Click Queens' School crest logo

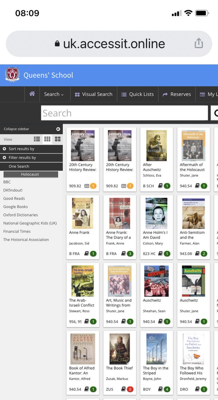point(12,75)
